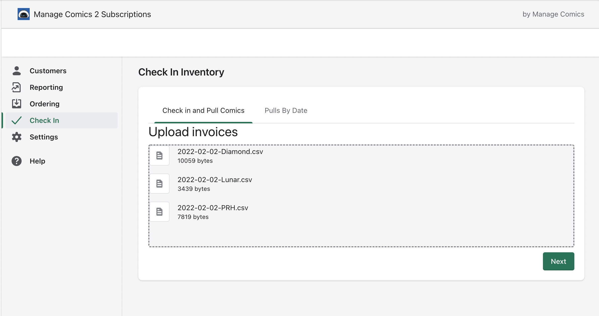Image resolution: width=599 pixels, height=316 pixels.
Task: Open the by Manage Comics link
Action: click(x=553, y=14)
